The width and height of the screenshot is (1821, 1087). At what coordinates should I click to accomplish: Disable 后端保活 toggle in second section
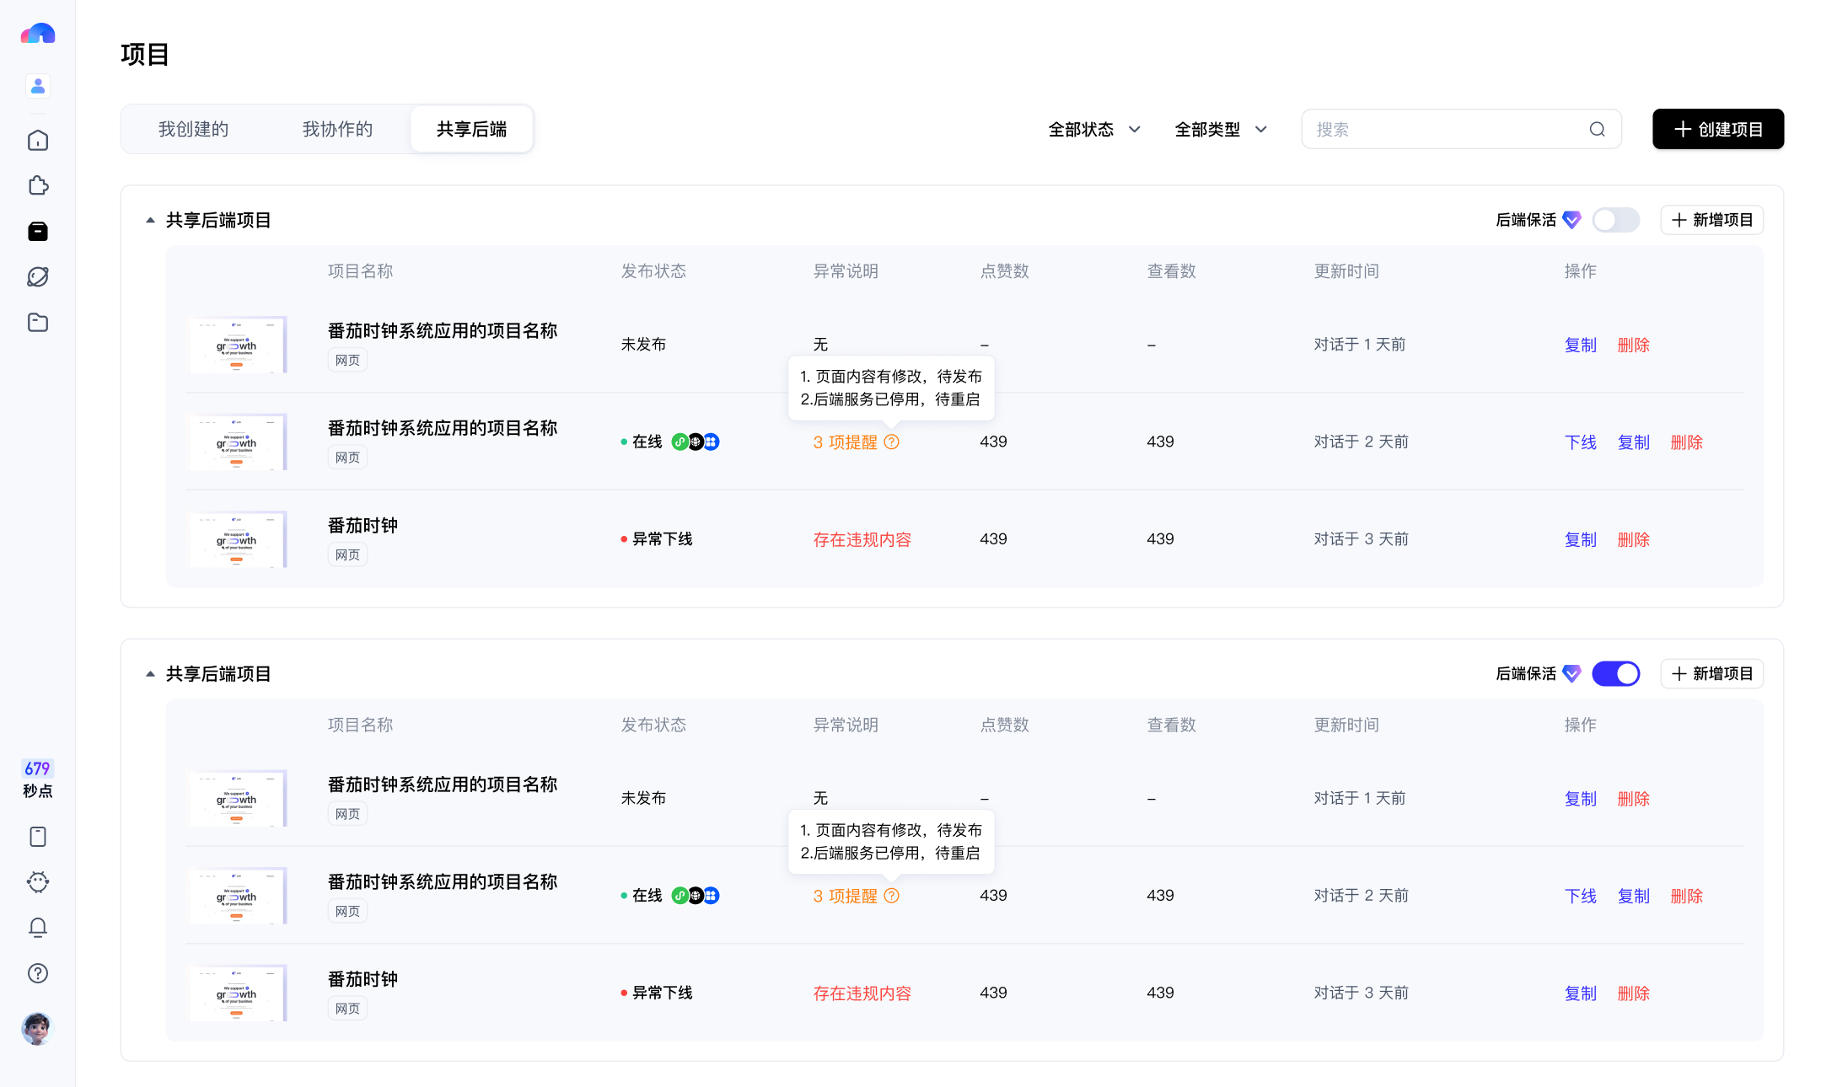click(1615, 673)
